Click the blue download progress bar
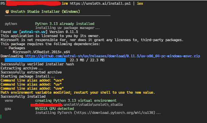Screen dimensions: 207x123 tap(35, 60)
